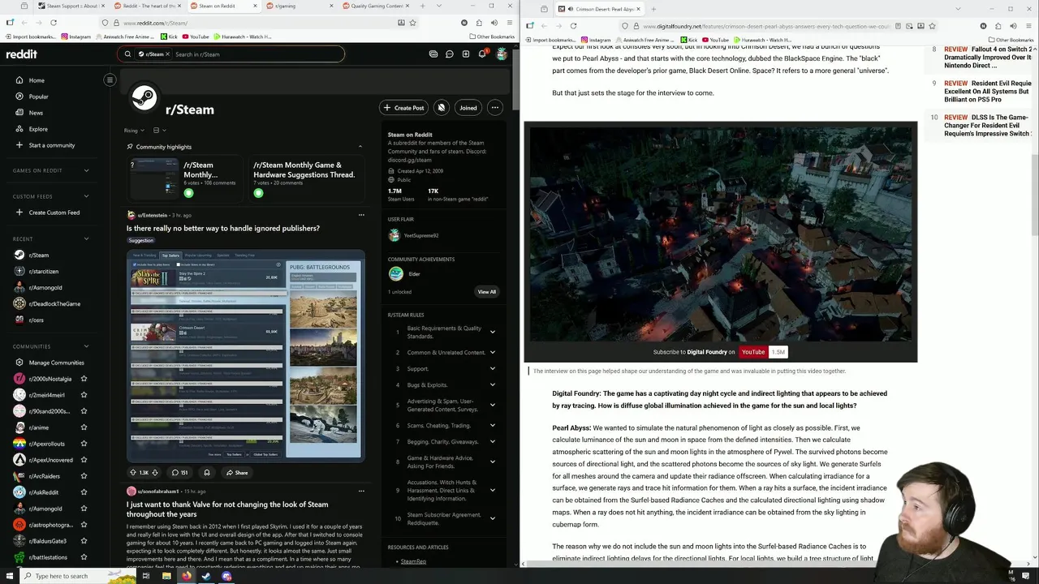Remove r/Steam filter from search box
The height and width of the screenshot is (584, 1039).
point(167,54)
